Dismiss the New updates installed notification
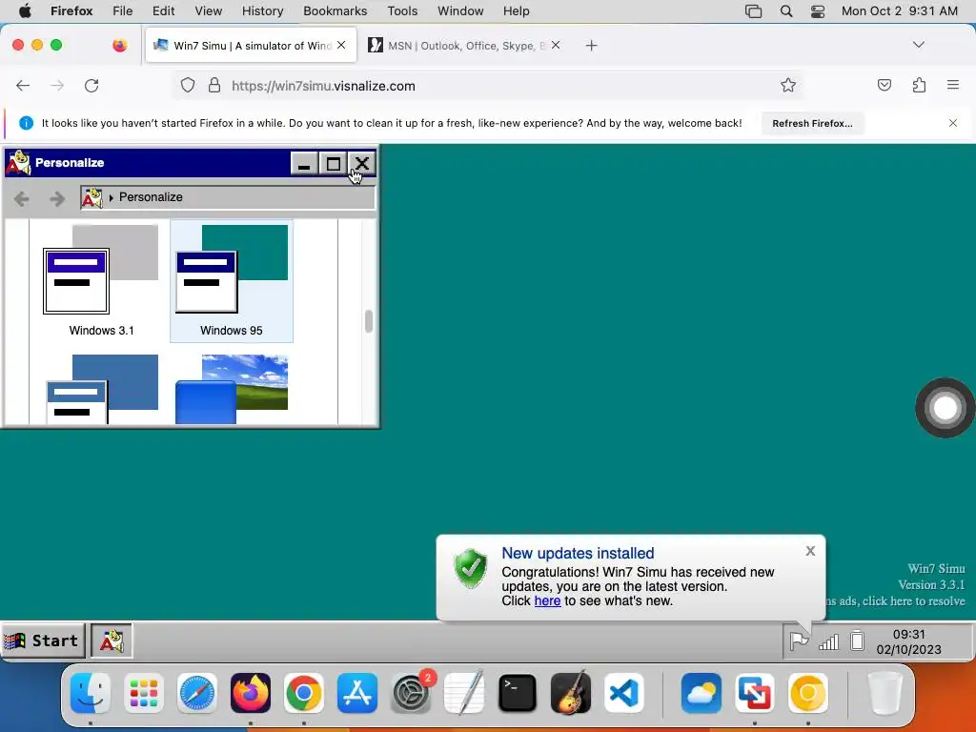This screenshot has height=732, width=976. (x=810, y=551)
